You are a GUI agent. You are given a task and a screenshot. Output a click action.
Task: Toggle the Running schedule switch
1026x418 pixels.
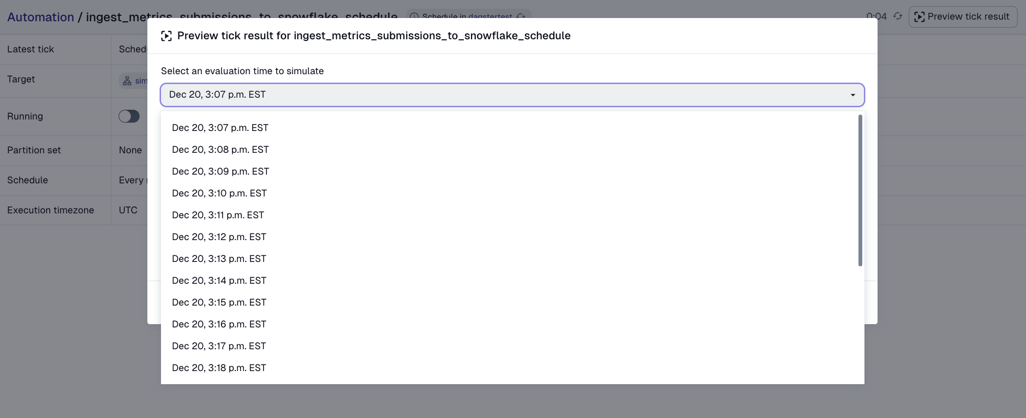(129, 116)
